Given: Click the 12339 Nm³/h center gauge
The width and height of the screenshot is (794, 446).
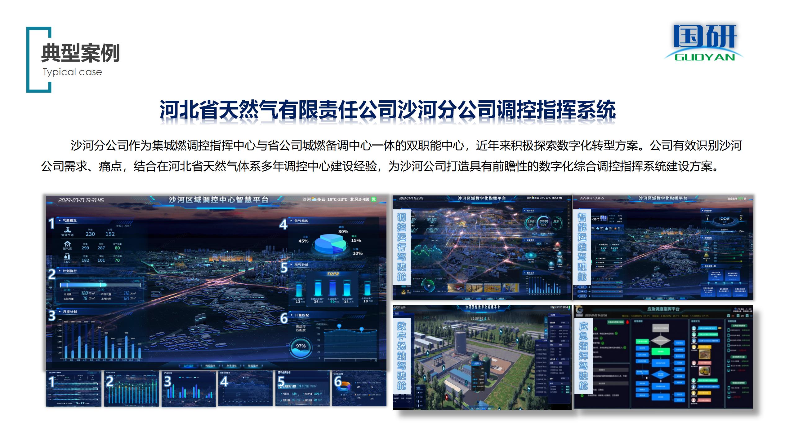Looking at the screenshot, I should point(544,222).
